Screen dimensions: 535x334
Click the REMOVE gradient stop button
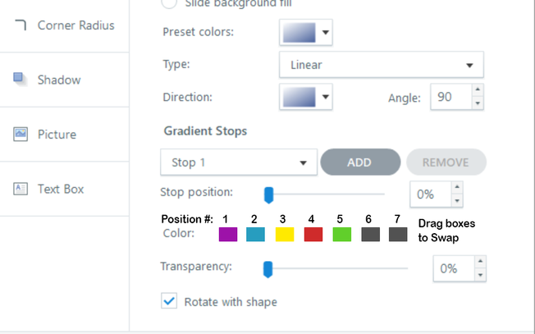coord(446,162)
